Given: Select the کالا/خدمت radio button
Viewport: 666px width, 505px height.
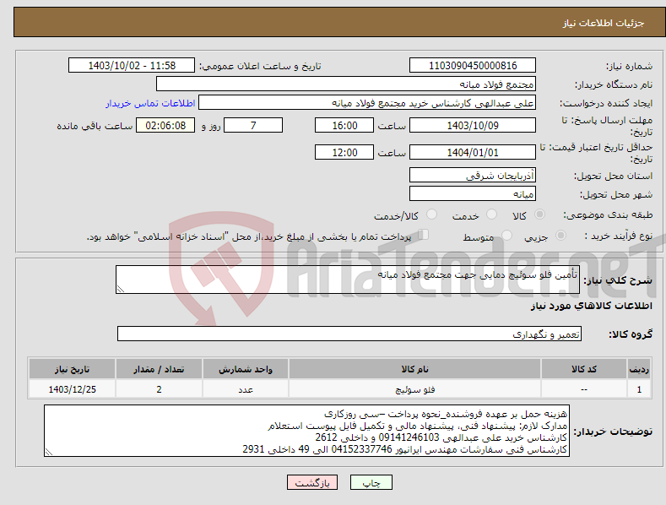Looking at the screenshot, I should pos(431,214).
